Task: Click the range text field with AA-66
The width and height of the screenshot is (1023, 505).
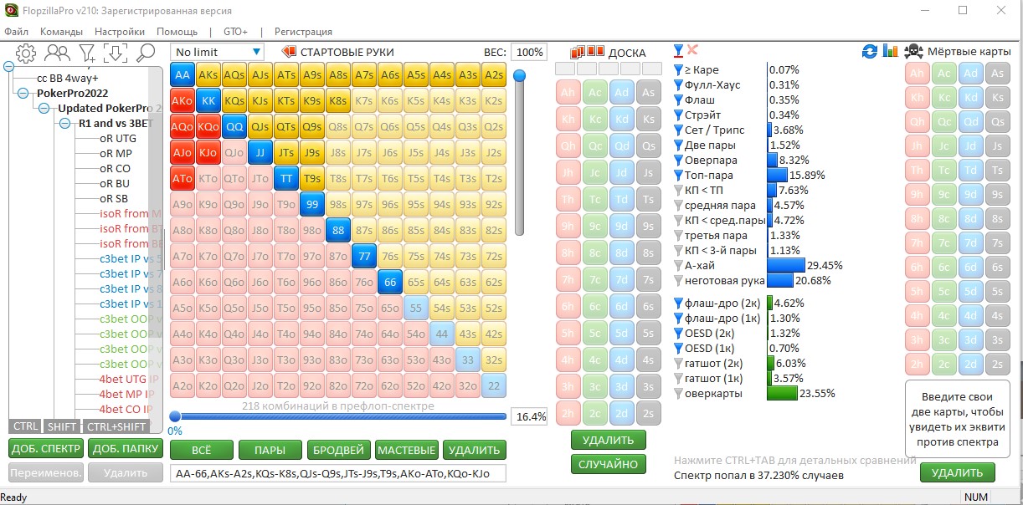Action: [339, 473]
